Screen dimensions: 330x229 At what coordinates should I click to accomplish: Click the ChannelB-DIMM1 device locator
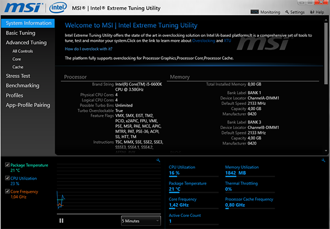point(263,127)
